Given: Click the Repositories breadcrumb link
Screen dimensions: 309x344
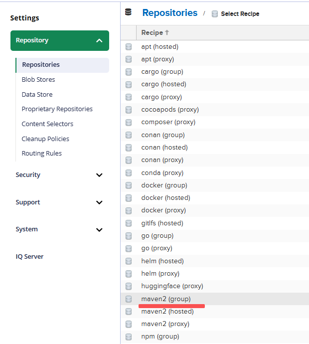Looking at the screenshot, I should point(170,13).
